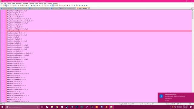194x109 pixels.
Task: Click the UTF-8 encoding status field
Action: click(179, 104)
